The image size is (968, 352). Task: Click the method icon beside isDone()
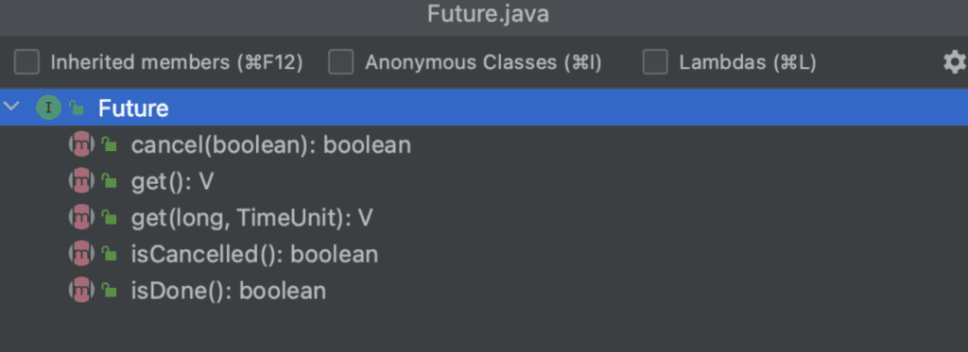pos(81,291)
